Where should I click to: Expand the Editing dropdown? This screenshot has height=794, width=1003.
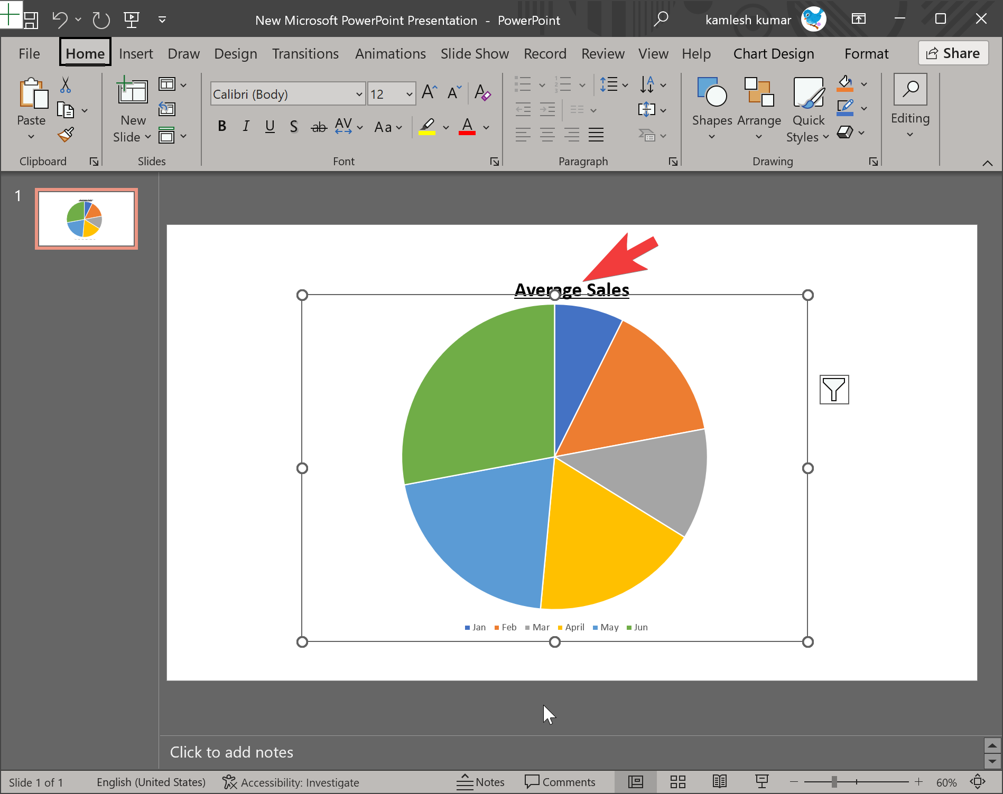point(910,135)
